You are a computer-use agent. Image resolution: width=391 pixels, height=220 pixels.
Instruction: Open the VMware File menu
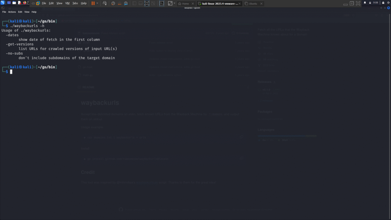click(44, 3)
